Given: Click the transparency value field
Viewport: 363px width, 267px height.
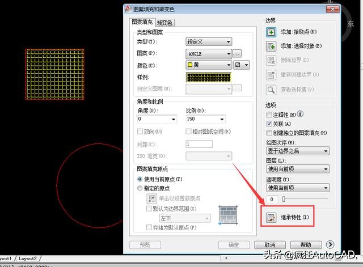Looking at the screenshot, I should pos(272,199).
